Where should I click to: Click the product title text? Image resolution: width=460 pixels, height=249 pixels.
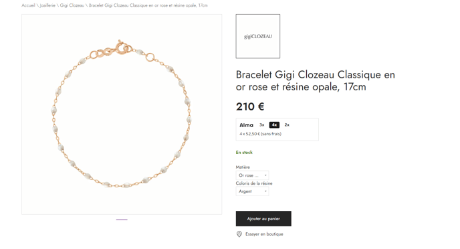click(x=316, y=80)
